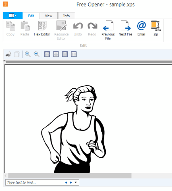Viewport: 172px width, 191px height.
Task: Open the Next File
Action: 125,29
